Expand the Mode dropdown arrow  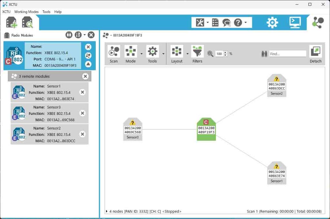(x=141, y=54)
